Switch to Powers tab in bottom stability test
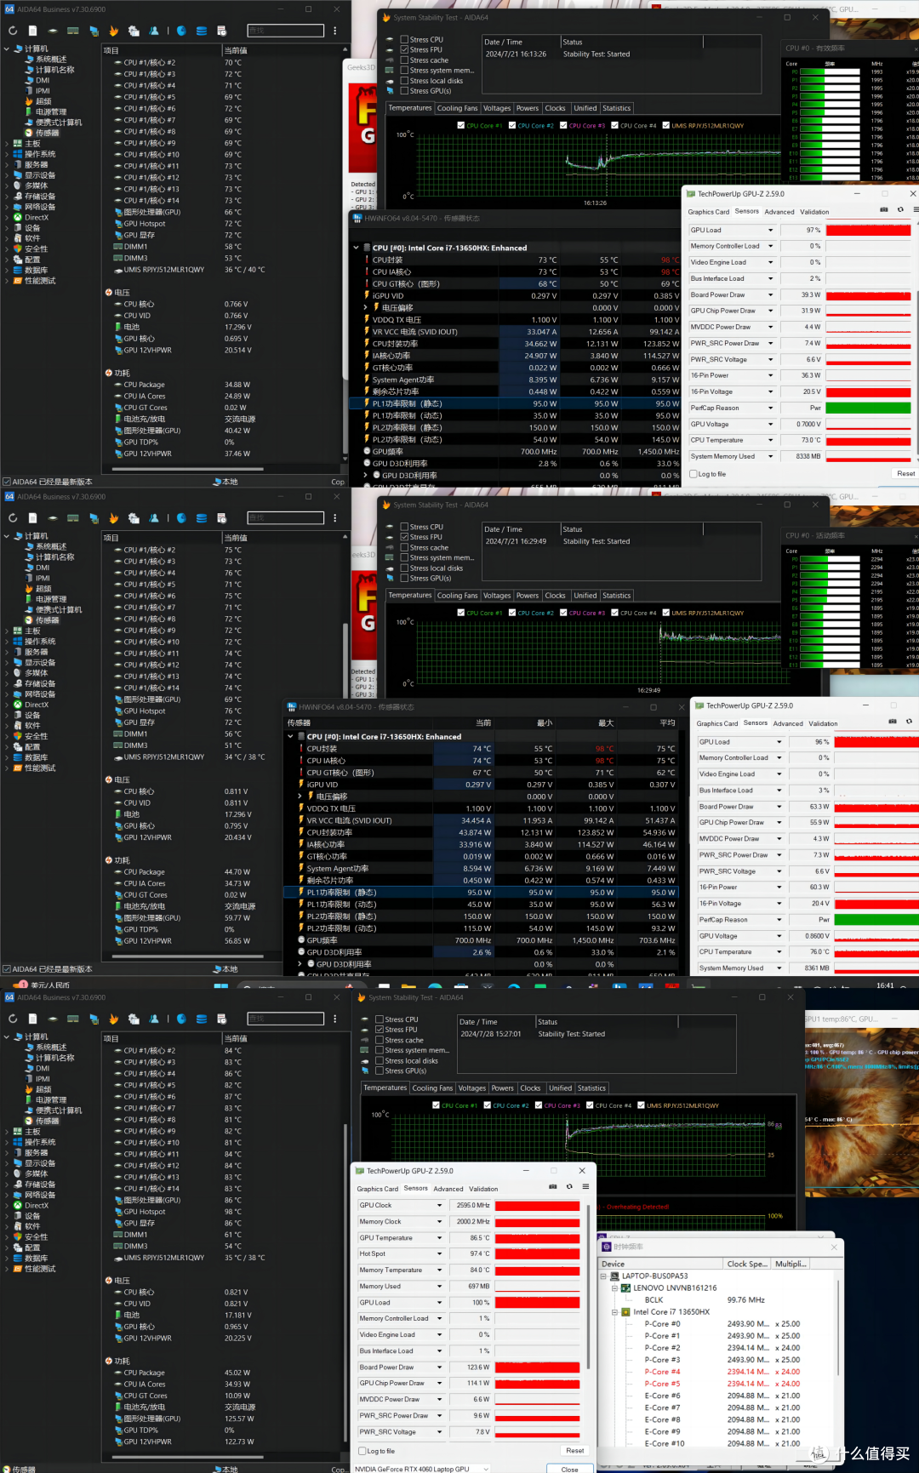 coord(502,1088)
